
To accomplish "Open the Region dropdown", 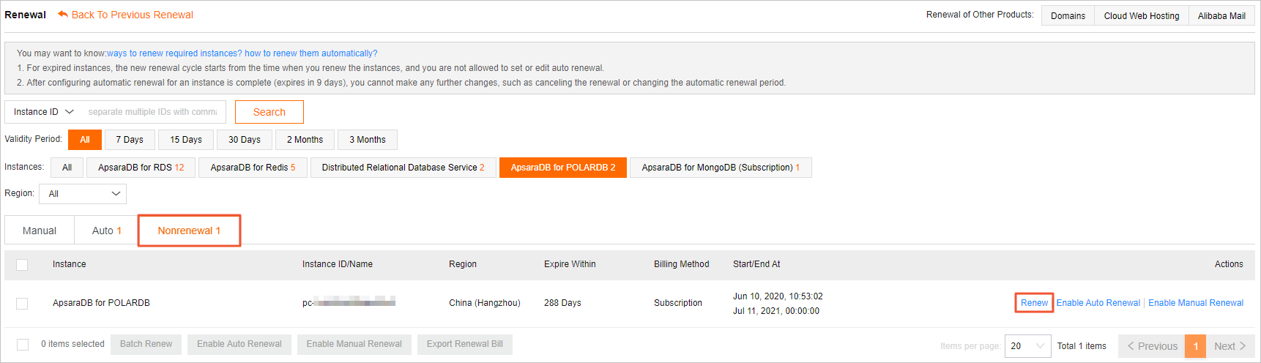I will pos(83,194).
